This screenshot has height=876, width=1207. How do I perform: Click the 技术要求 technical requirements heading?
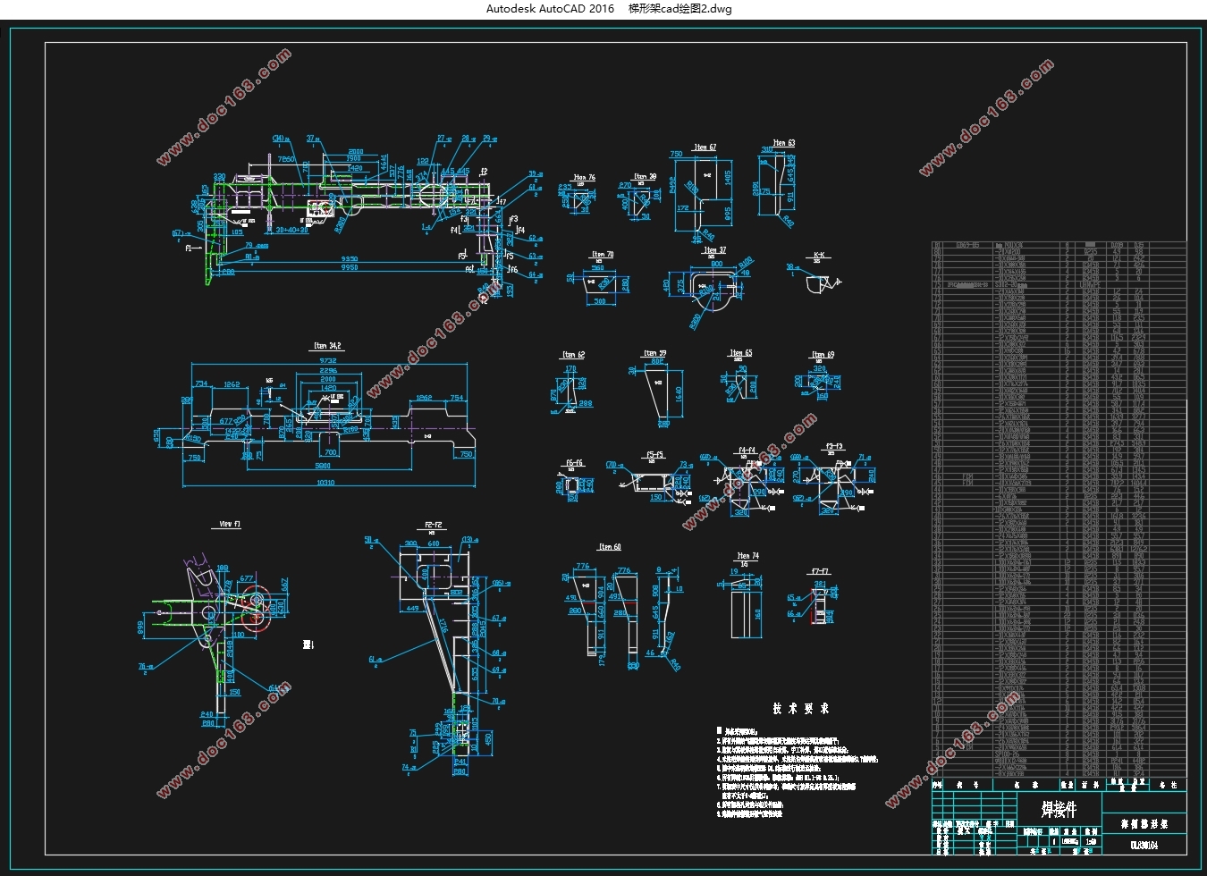pyautogui.click(x=801, y=708)
